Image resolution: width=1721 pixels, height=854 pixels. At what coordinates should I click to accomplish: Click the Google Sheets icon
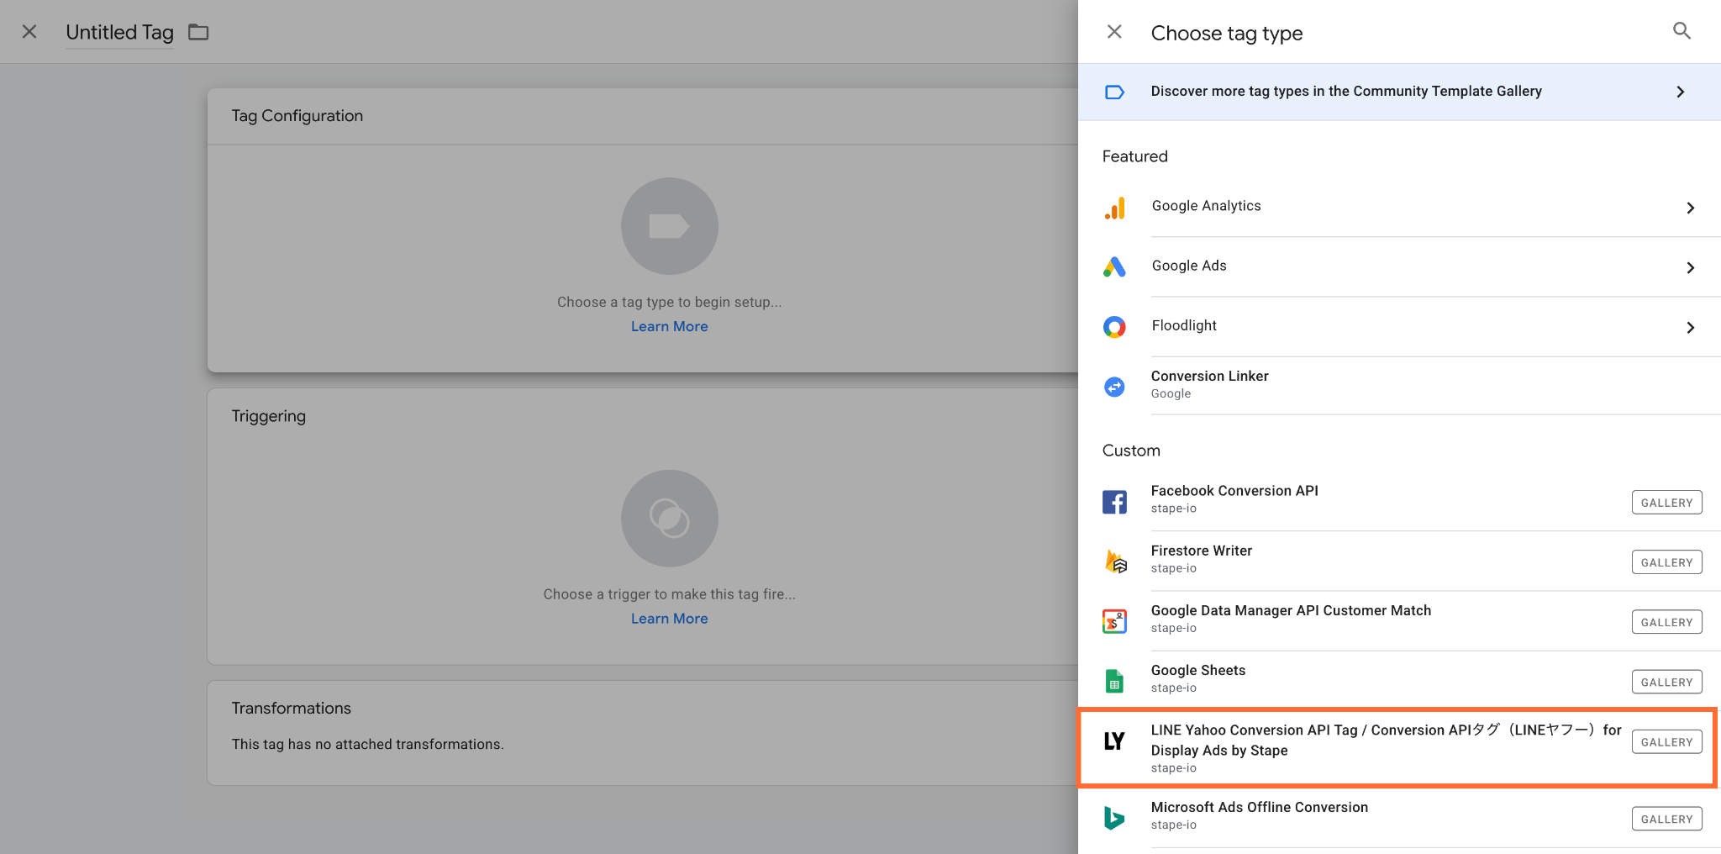[1114, 681]
